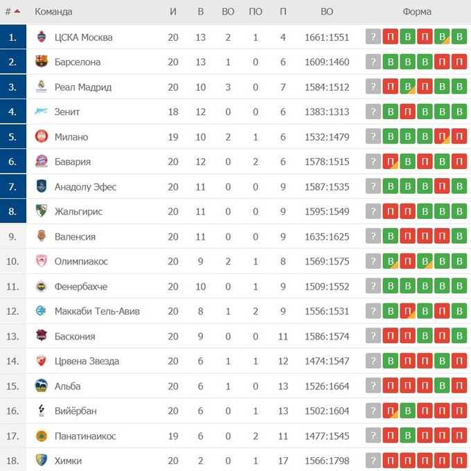
Task: Click the Barcelona club crest icon
Action: pos(41,62)
